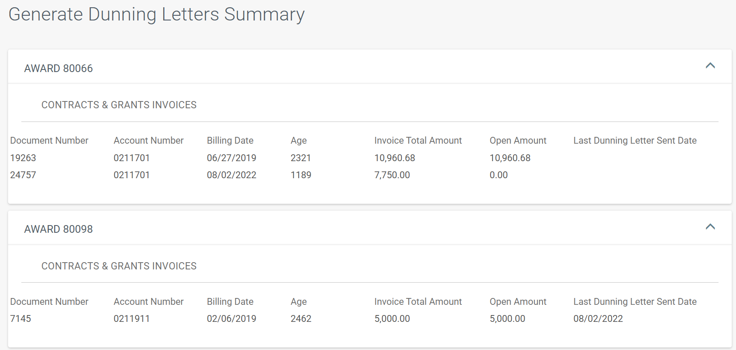The height and width of the screenshot is (350, 736).
Task: Click the AWARD 80066 header title
Action: [x=58, y=69]
